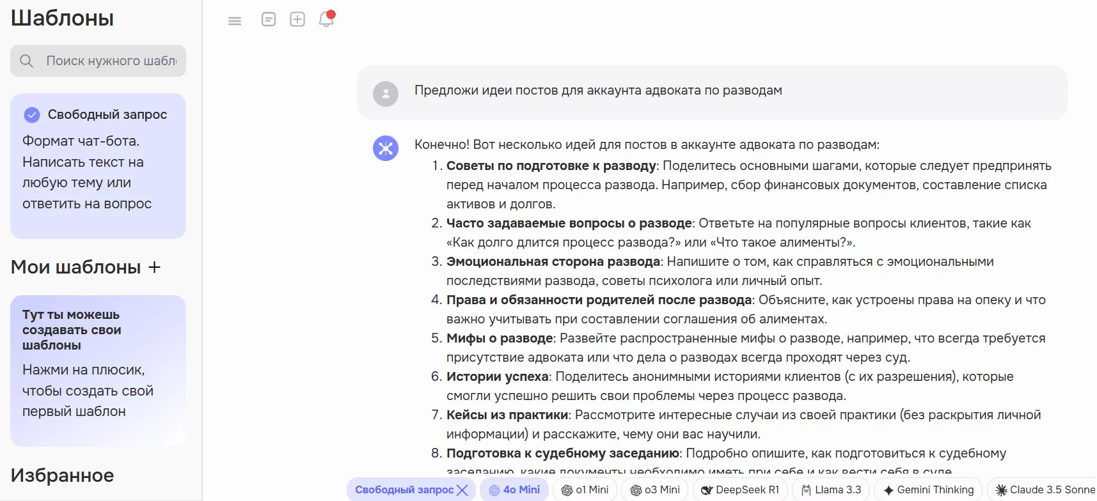
Task: Click the assistant avatar icon
Action: (x=386, y=148)
